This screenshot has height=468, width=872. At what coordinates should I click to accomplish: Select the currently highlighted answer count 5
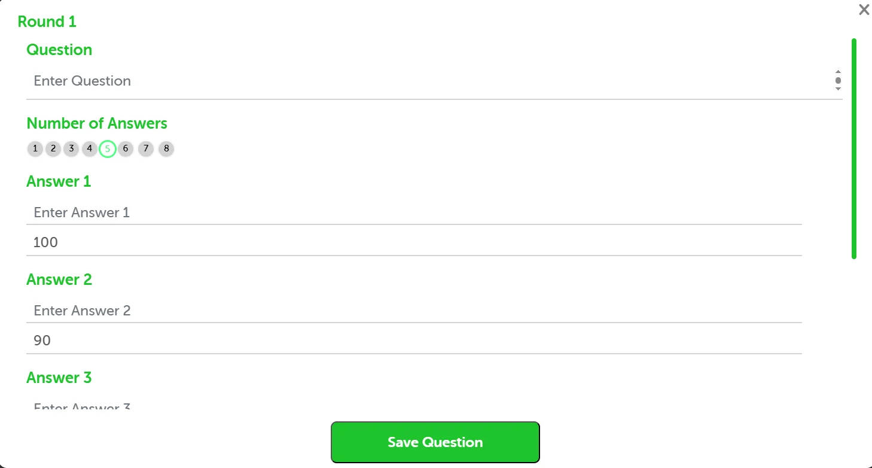click(107, 148)
